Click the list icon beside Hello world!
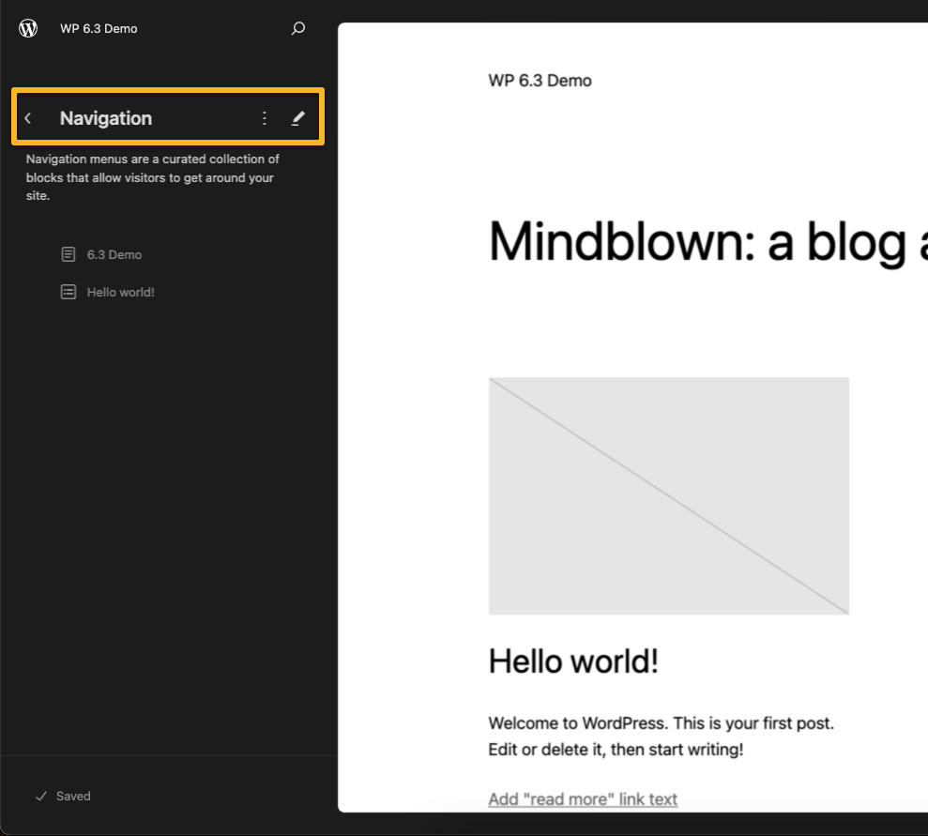This screenshot has height=836, width=928. coord(68,291)
